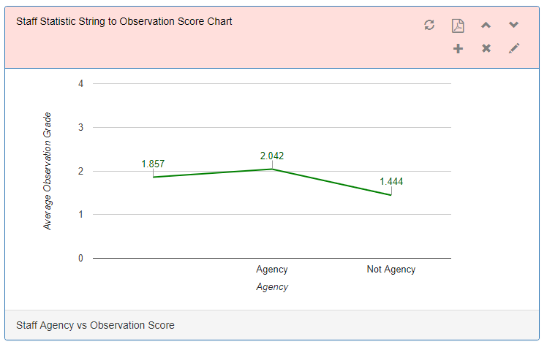Select the 2.042 data label on chart
Image resolution: width=547 pixels, height=347 pixels.
click(272, 156)
